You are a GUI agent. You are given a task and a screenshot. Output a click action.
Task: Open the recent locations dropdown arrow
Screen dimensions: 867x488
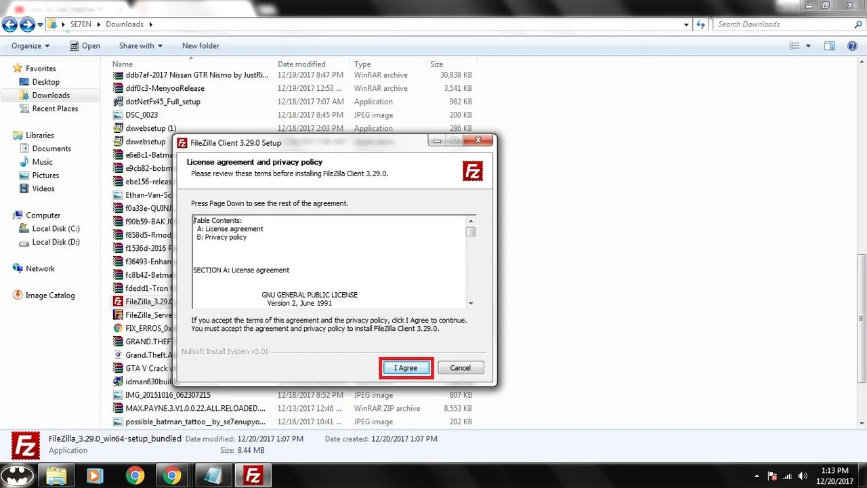[41, 24]
